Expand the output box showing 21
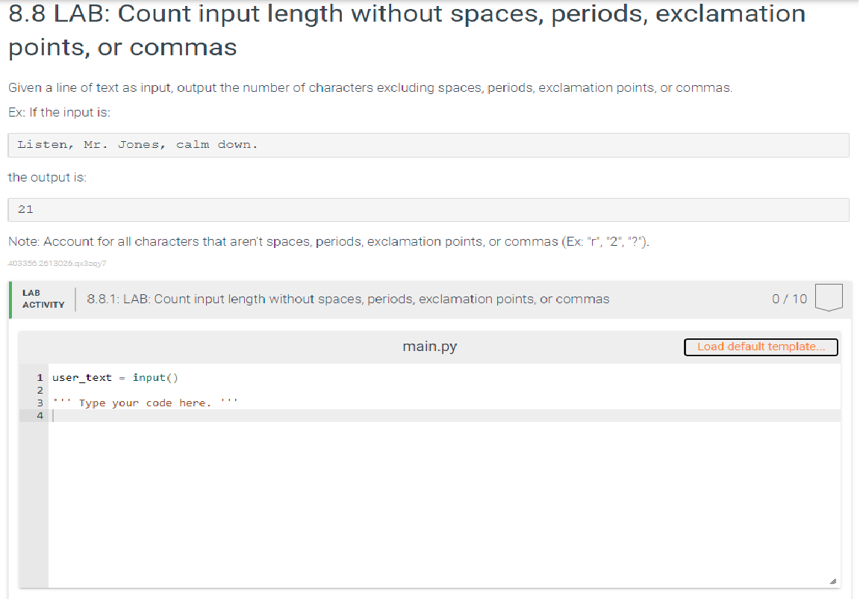The height and width of the screenshot is (599, 860). (x=429, y=209)
